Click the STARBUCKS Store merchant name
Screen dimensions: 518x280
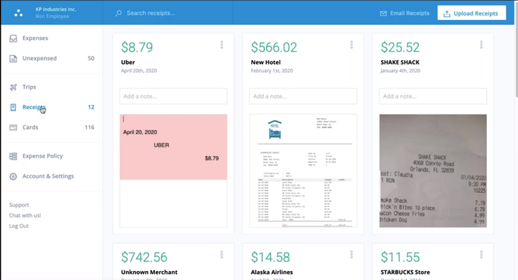click(405, 272)
